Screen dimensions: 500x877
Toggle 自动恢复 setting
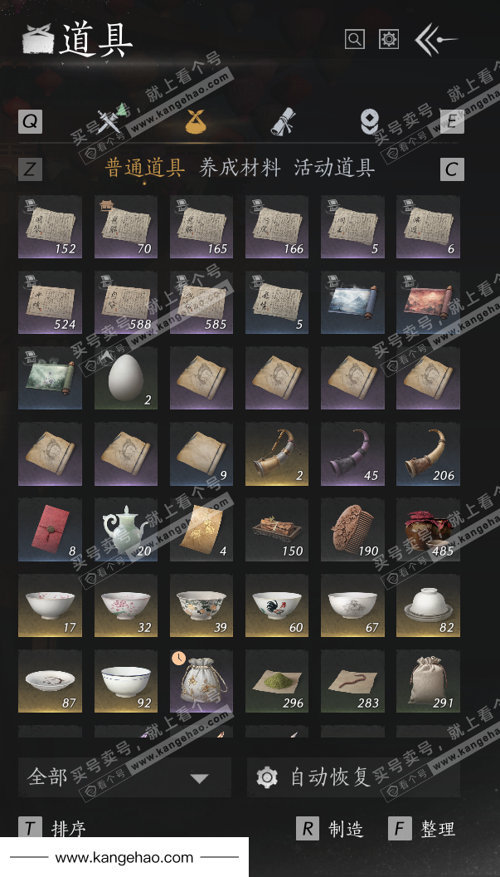tap(353, 777)
